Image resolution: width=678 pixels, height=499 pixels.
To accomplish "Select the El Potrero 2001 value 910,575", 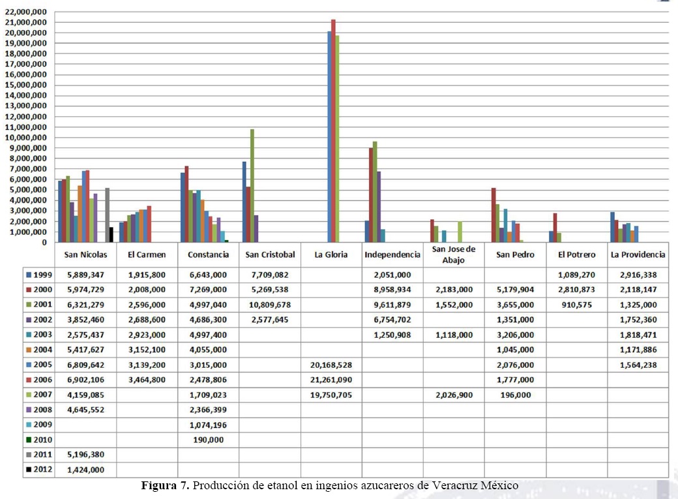I will point(576,305).
